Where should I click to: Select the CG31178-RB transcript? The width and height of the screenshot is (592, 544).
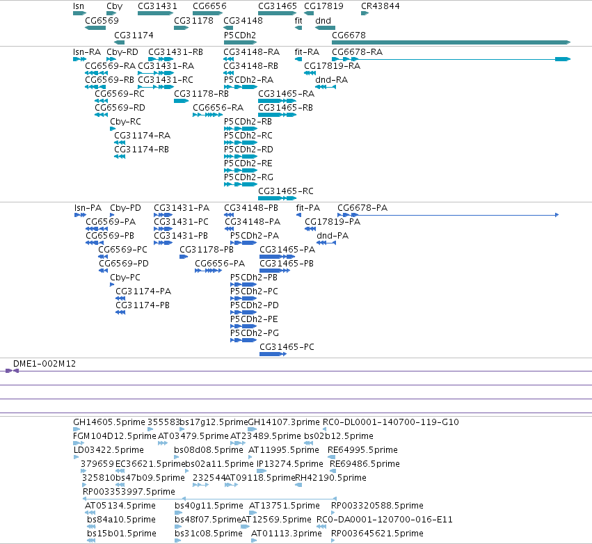pos(182,101)
